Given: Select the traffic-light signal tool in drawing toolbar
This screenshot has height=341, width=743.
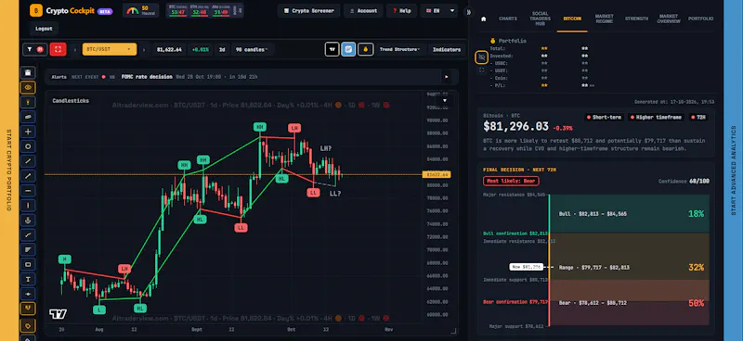Looking at the screenshot, I should 28,102.
